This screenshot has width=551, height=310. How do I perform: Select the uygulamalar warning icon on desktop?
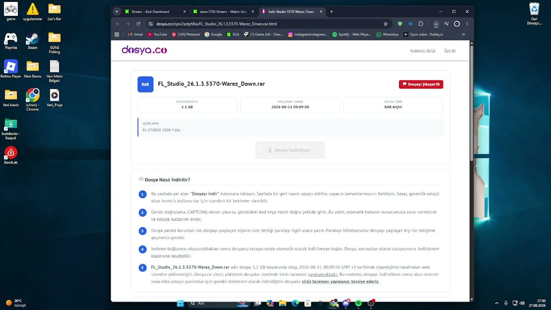coord(32,12)
